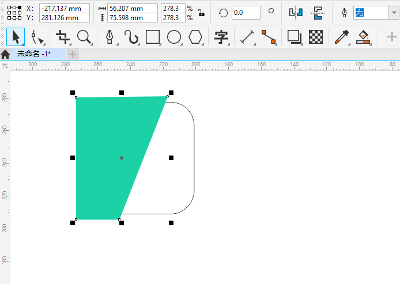Open the document tab 未命名 -1
The width and height of the screenshot is (400, 284).
[35, 54]
